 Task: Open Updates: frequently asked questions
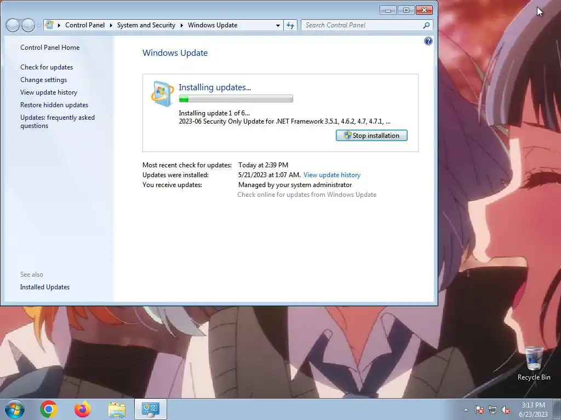58,121
